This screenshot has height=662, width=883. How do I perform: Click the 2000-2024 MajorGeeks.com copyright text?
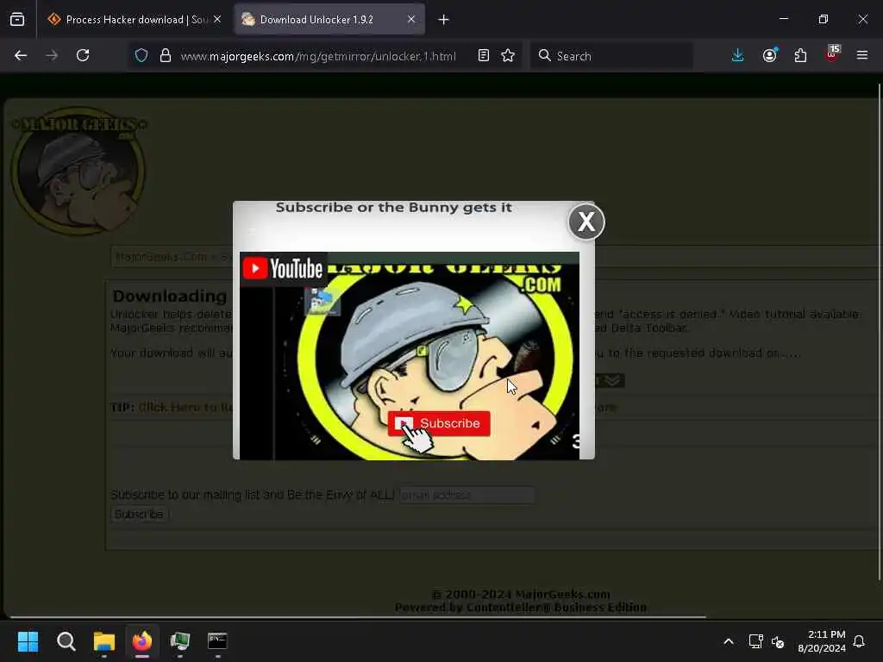[521, 595]
